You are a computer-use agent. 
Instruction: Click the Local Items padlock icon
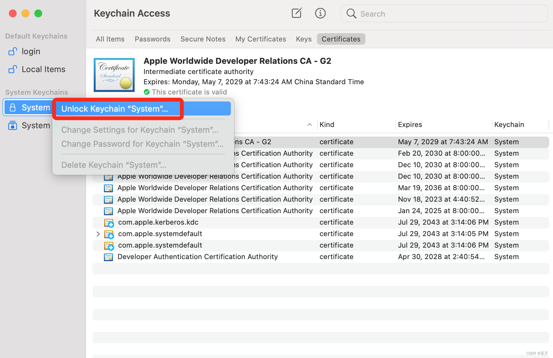12,69
